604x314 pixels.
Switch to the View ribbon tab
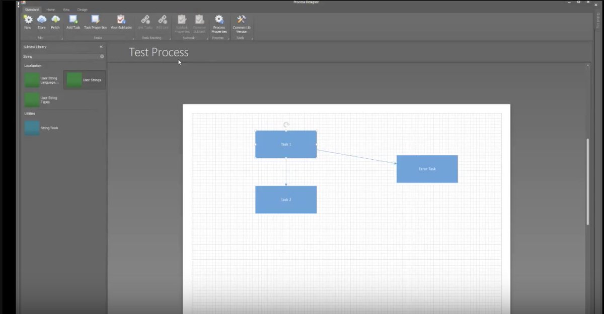point(66,10)
